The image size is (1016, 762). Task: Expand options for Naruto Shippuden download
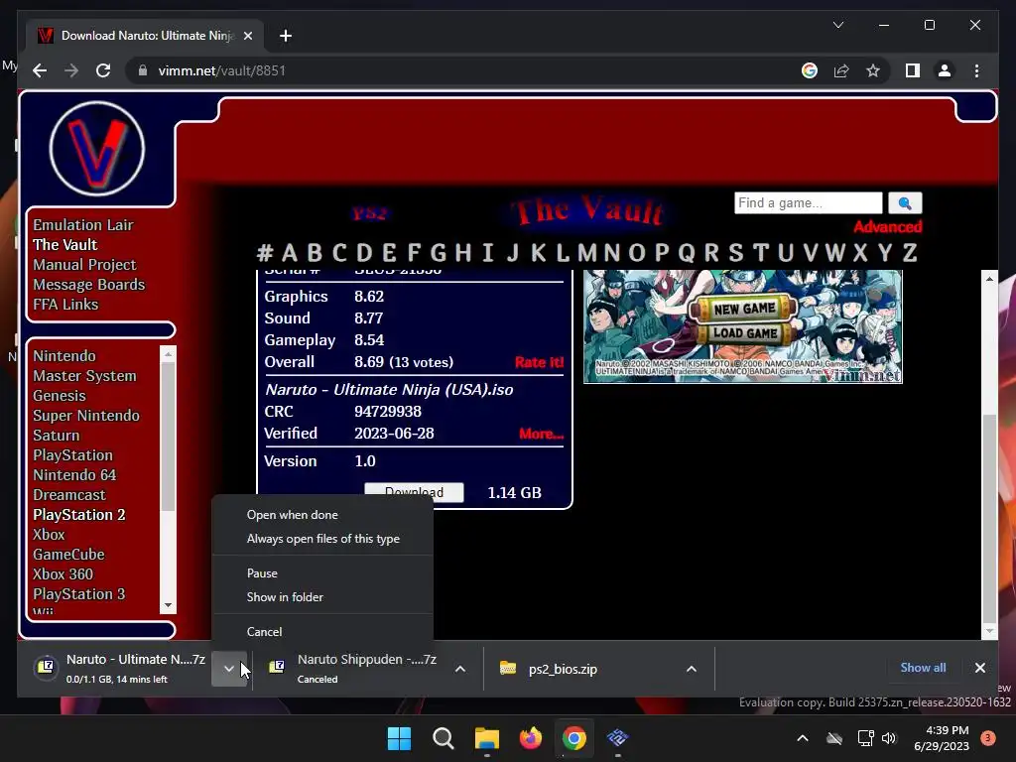(460, 669)
